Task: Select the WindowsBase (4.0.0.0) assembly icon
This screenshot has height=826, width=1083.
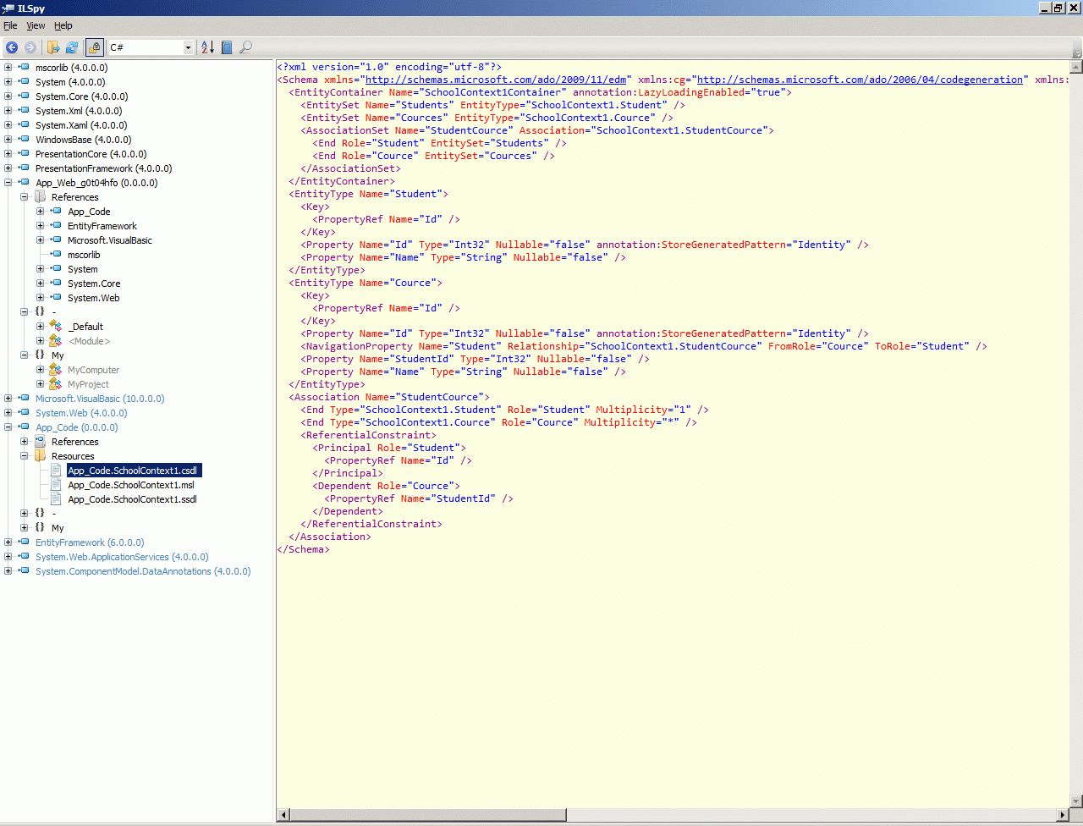Action: (x=25, y=139)
